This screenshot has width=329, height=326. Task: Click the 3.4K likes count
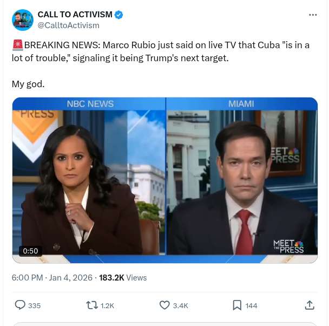tap(180, 306)
